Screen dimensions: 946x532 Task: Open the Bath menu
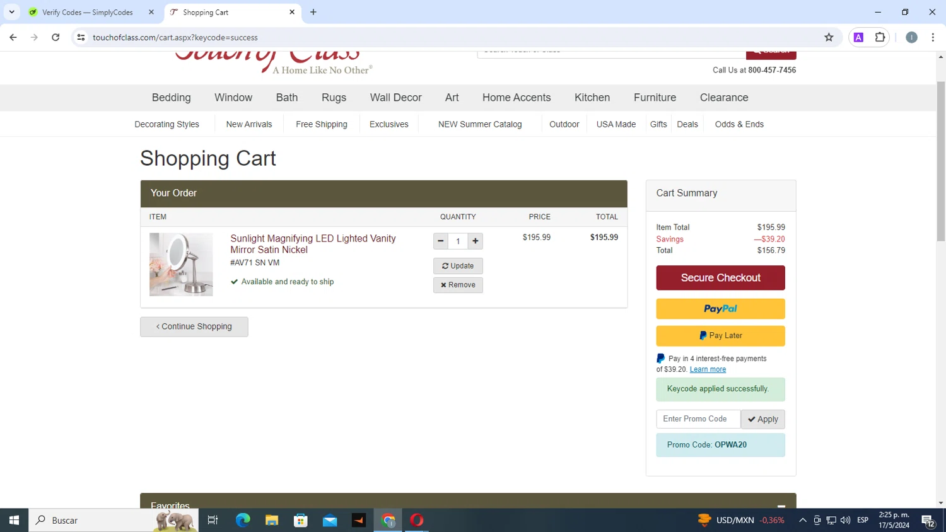point(287,98)
